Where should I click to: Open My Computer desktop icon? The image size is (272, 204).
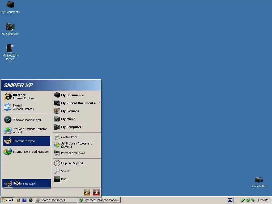tap(10, 29)
